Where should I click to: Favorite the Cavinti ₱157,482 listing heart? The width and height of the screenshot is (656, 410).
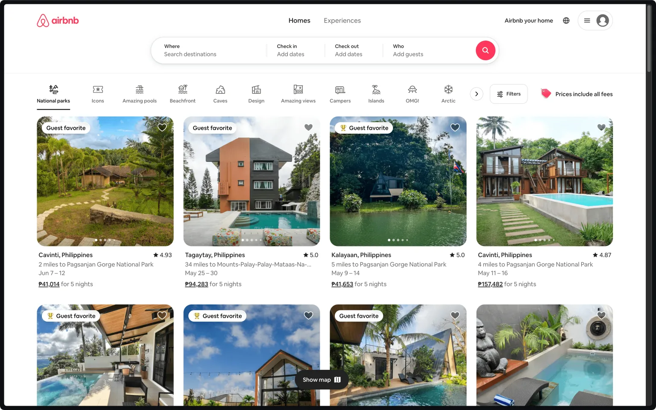[601, 127]
